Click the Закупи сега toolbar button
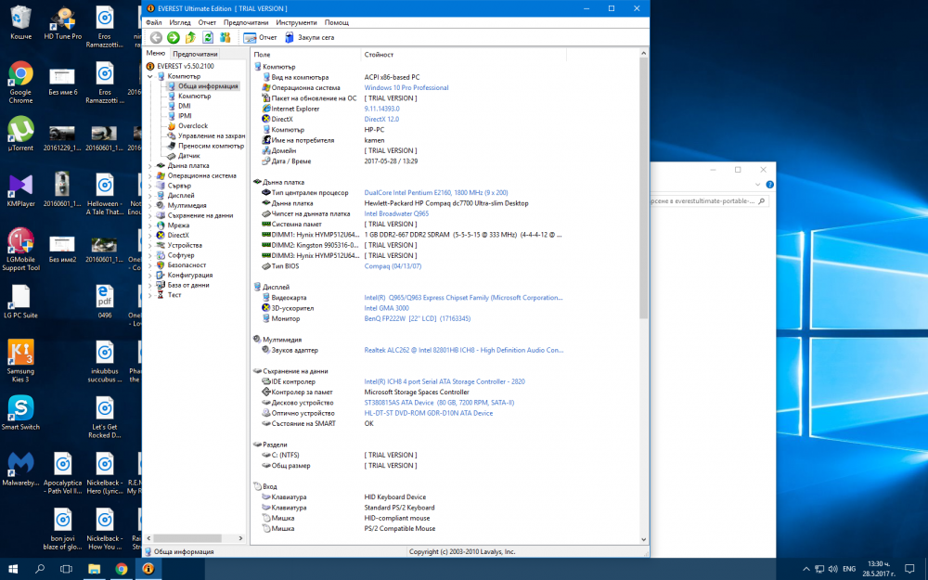This screenshot has height=580, width=928. pyautogui.click(x=310, y=38)
